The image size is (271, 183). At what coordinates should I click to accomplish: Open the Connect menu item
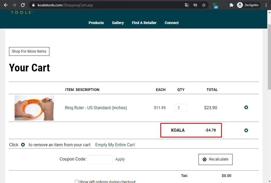tap(172, 23)
